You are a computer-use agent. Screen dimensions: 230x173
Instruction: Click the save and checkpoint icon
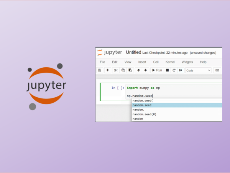tap(100, 70)
